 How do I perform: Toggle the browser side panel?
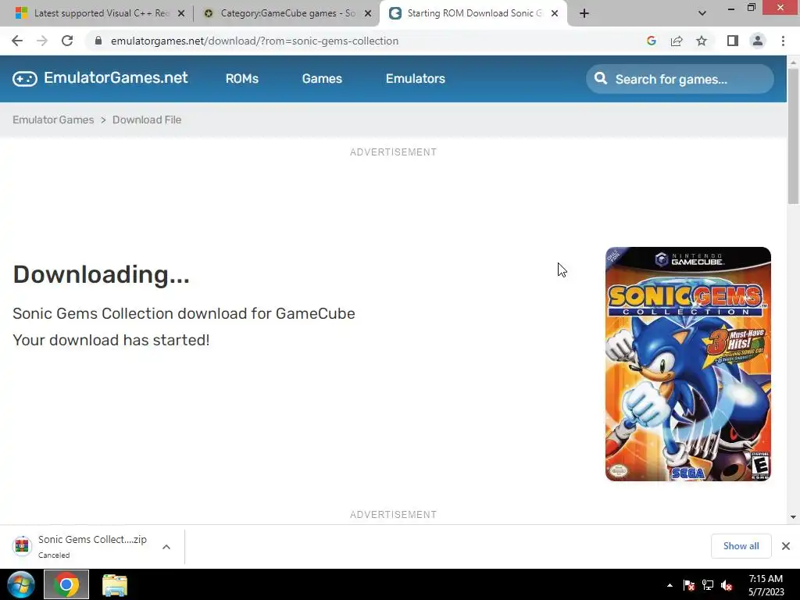pos(733,41)
